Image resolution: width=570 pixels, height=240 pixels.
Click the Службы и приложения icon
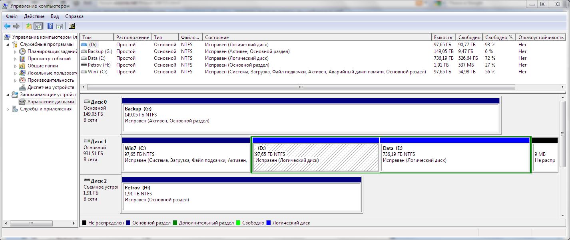[15, 109]
